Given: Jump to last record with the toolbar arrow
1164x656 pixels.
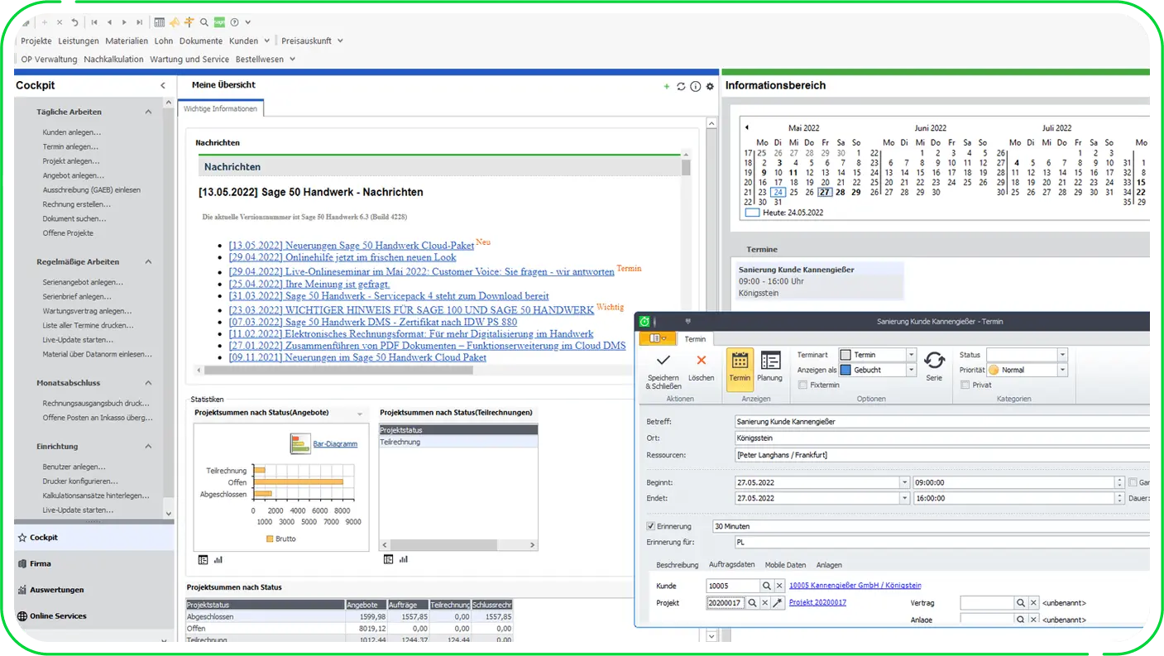Looking at the screenshot, I should point(139,22).
